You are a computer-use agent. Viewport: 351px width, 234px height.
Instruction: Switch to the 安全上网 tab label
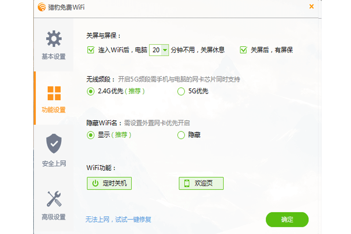(54, 164)
